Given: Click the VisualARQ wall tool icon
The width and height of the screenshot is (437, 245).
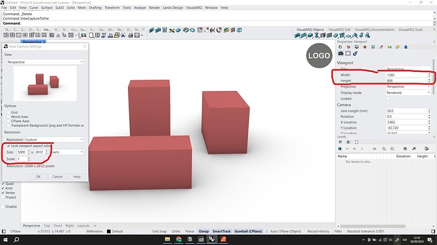Looking at the screenshot, I should (x=298, y=35).
